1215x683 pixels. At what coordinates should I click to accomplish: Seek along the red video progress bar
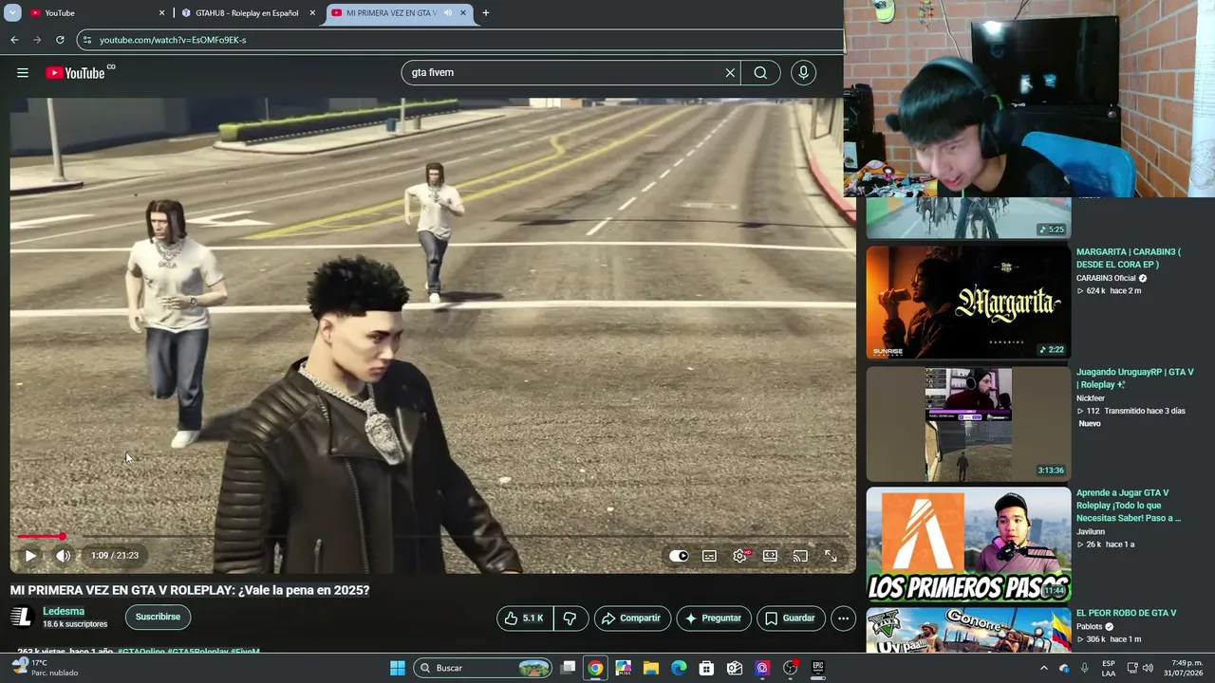coord(433,537)
